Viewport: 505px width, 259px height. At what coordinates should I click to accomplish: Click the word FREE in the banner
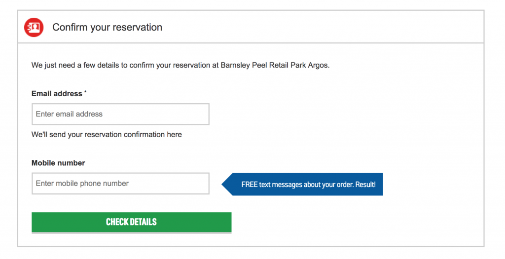pos(249,185)
